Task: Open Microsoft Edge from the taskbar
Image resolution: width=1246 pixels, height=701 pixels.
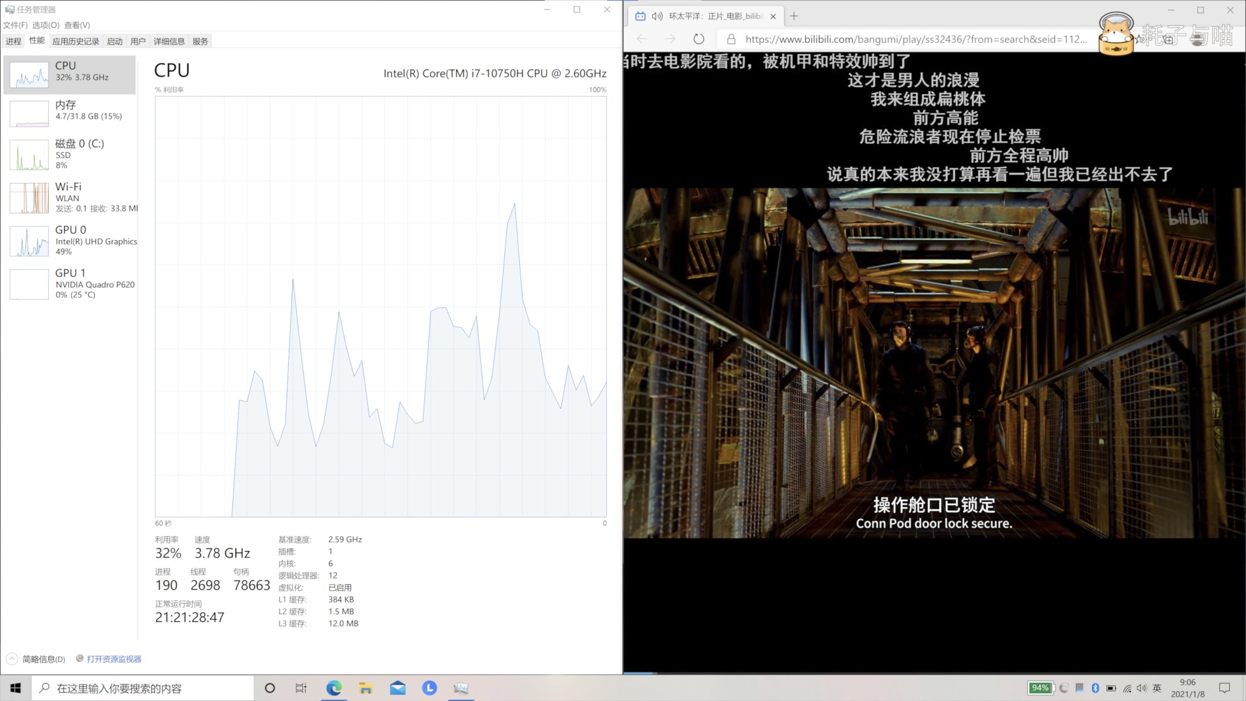Action: click(334, 688)
